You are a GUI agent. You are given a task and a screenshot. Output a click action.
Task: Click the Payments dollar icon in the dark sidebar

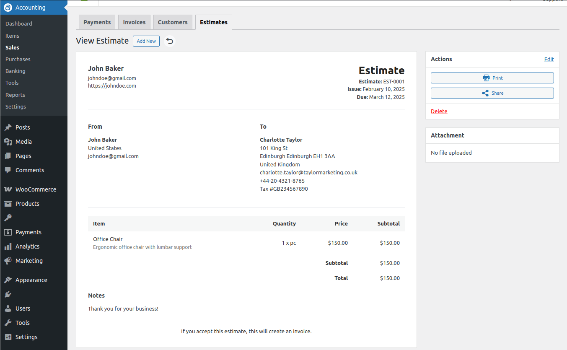pos(8,232)
